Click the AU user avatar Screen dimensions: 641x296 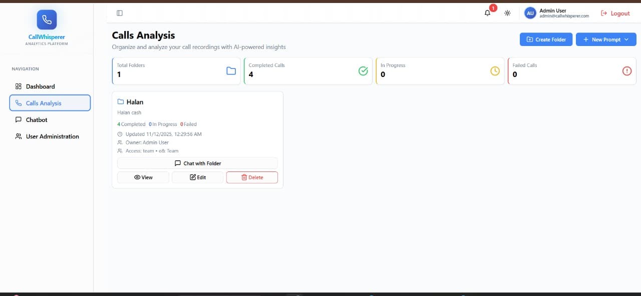(x=530, y=13)
